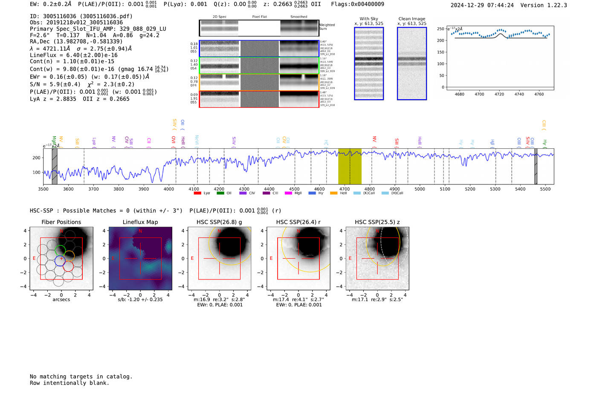Select the Clean Image cutout

coord(412,63)
